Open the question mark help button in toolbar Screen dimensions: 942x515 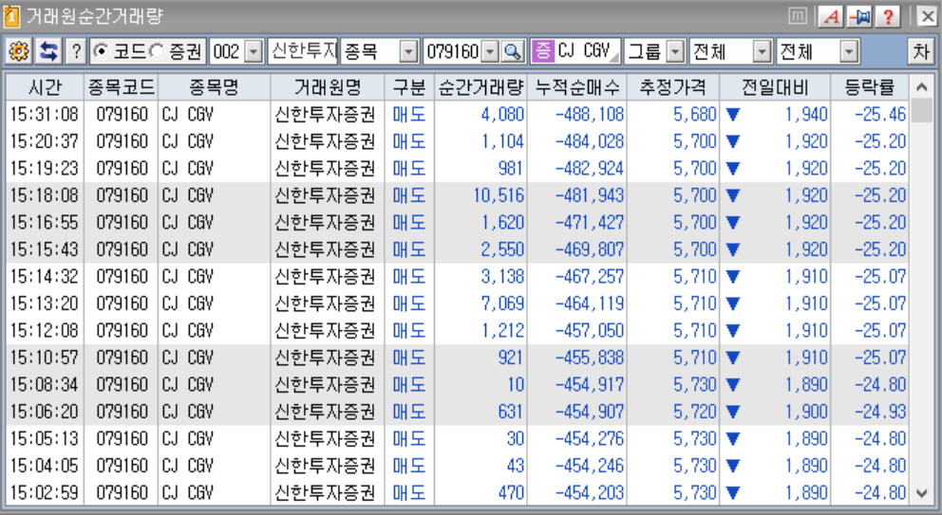[76, 51]
